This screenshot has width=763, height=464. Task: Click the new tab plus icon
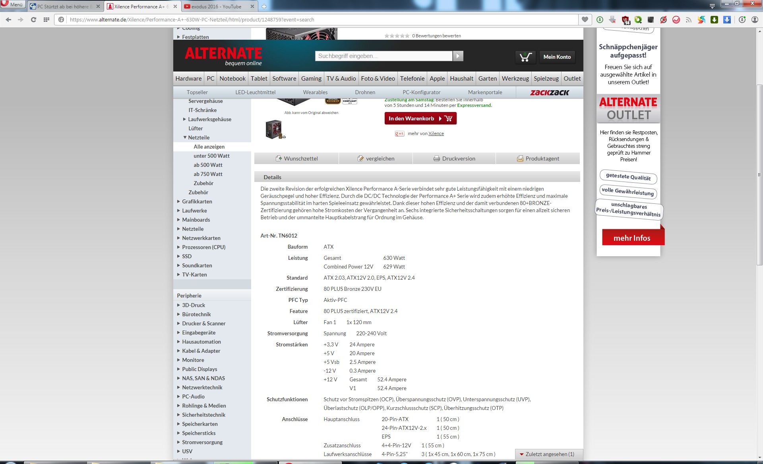pyautogui.click(x=264, y=6)
